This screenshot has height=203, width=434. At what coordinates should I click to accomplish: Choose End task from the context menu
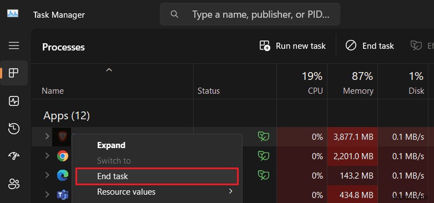(157, 176)
